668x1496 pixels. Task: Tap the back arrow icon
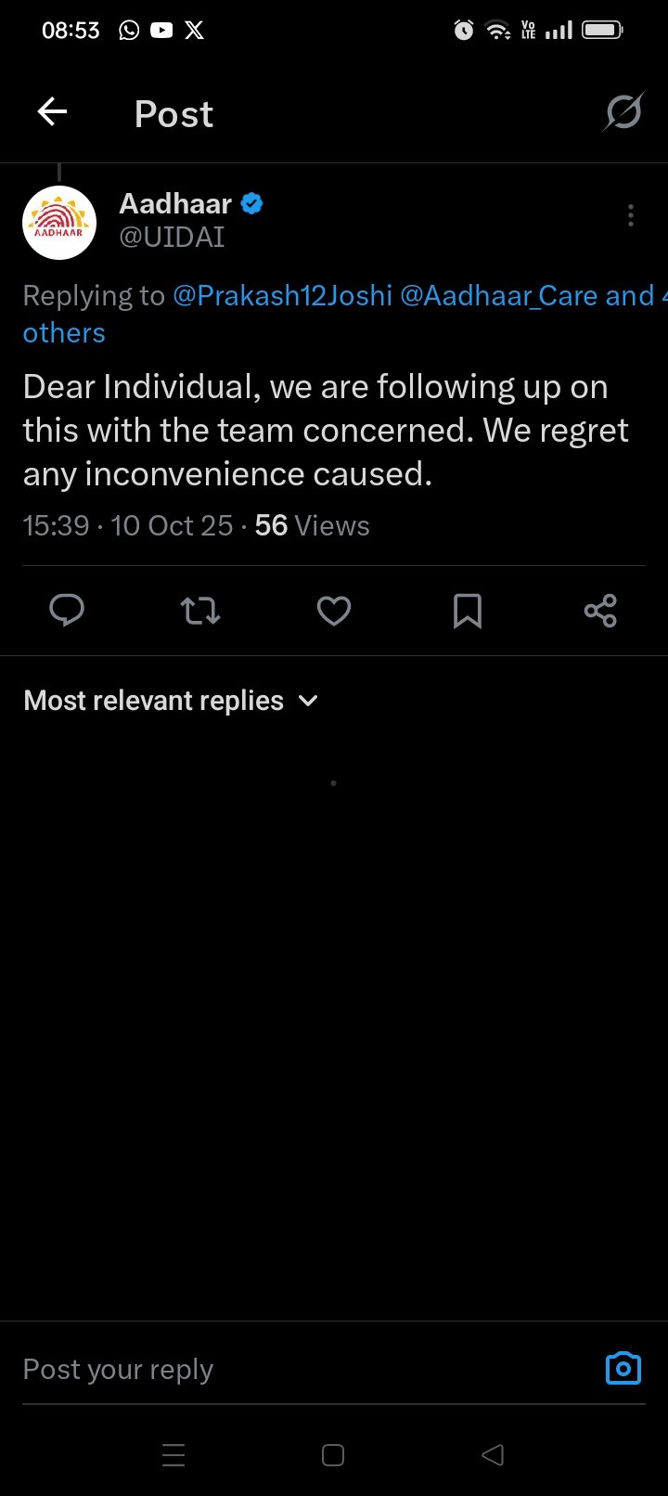[52, 113]
